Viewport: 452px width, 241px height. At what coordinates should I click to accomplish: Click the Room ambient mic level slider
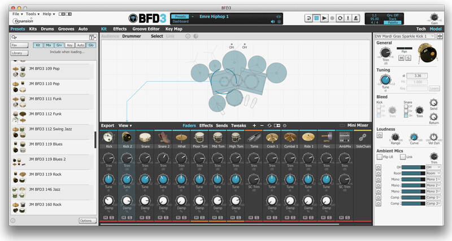pyautogui.click(x=413, y=173)
